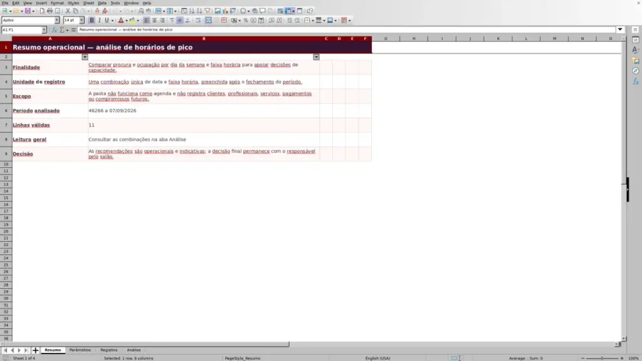The width and height of the screenshot is (642, 361).
Task: Switch to the Análise sheet tab
Action: click(x=134, y=350)
